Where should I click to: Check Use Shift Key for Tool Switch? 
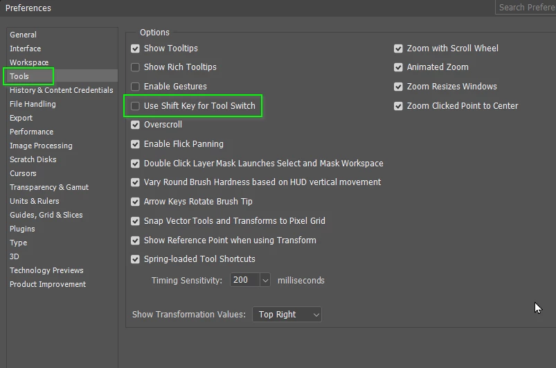point(135,106)
